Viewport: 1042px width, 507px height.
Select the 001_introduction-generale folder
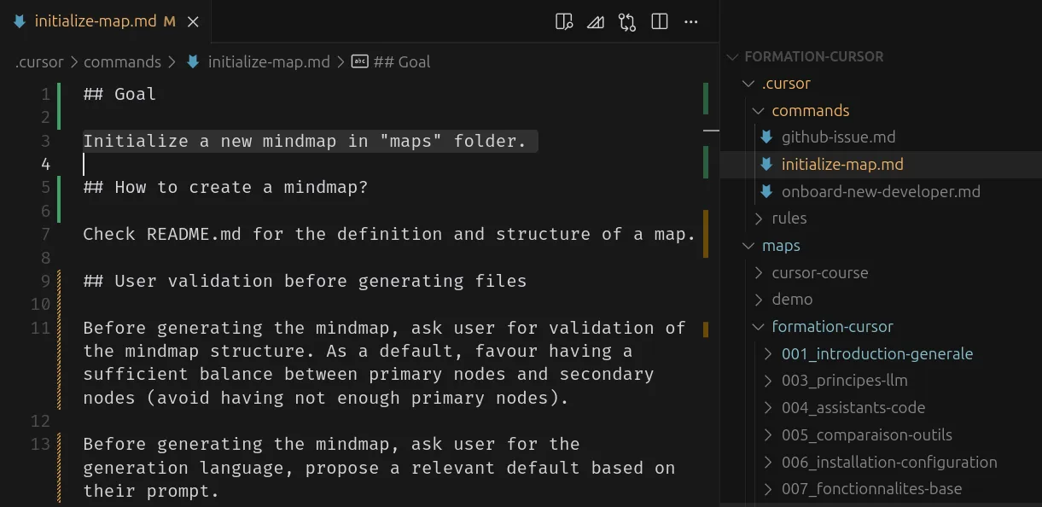(x=878, y=353)
